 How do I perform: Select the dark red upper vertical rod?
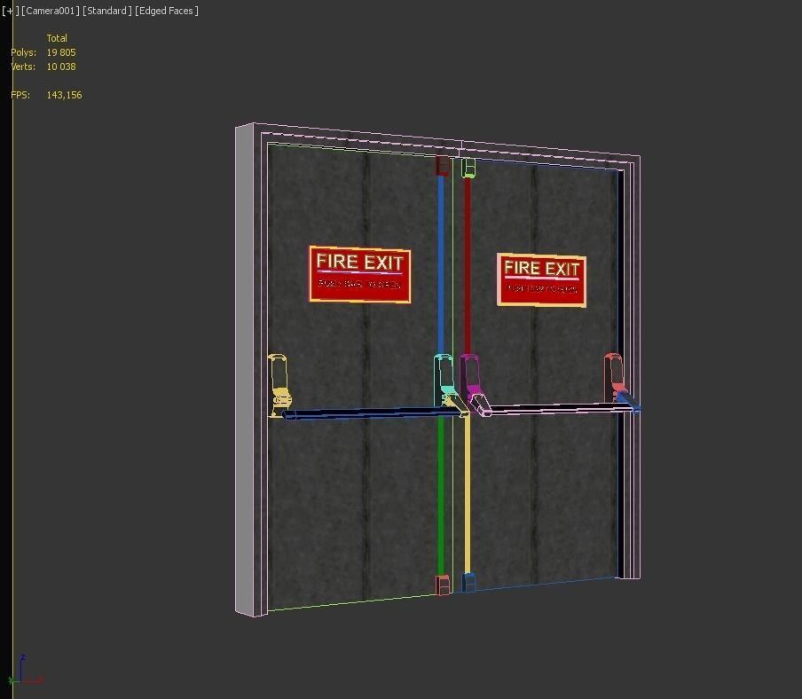point(467,266)
